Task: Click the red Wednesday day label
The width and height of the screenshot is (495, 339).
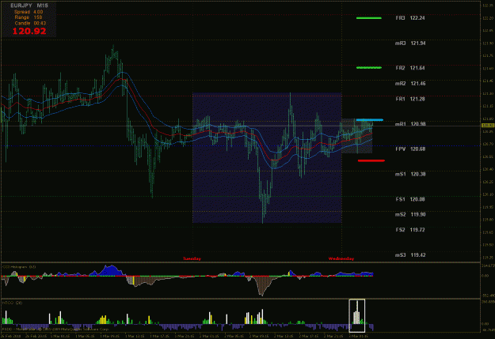Action: pyautogui.click(x=341, y=258)
